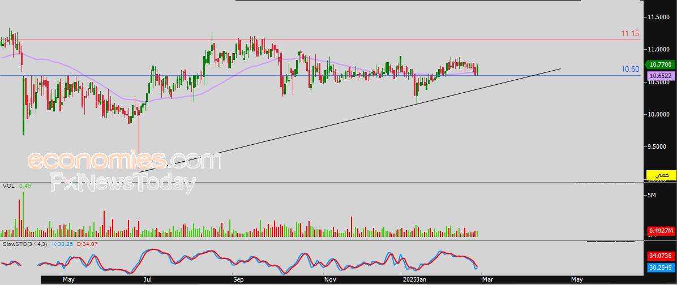Viewport: 677px width, 285px height.
Task: Click the Sep label on the time axis
Action: coord(239,280)
